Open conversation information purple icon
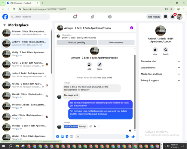The height and width of the screenshot is (149, 187). pos(132,28)
